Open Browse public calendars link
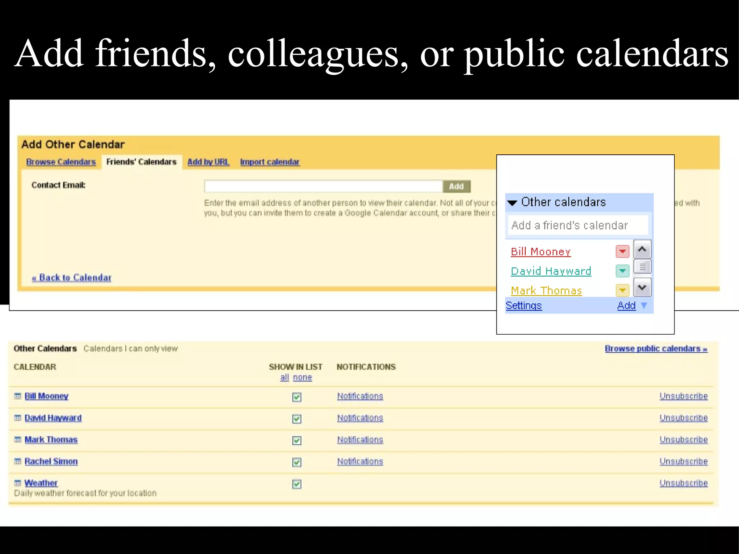 (656, 349)
